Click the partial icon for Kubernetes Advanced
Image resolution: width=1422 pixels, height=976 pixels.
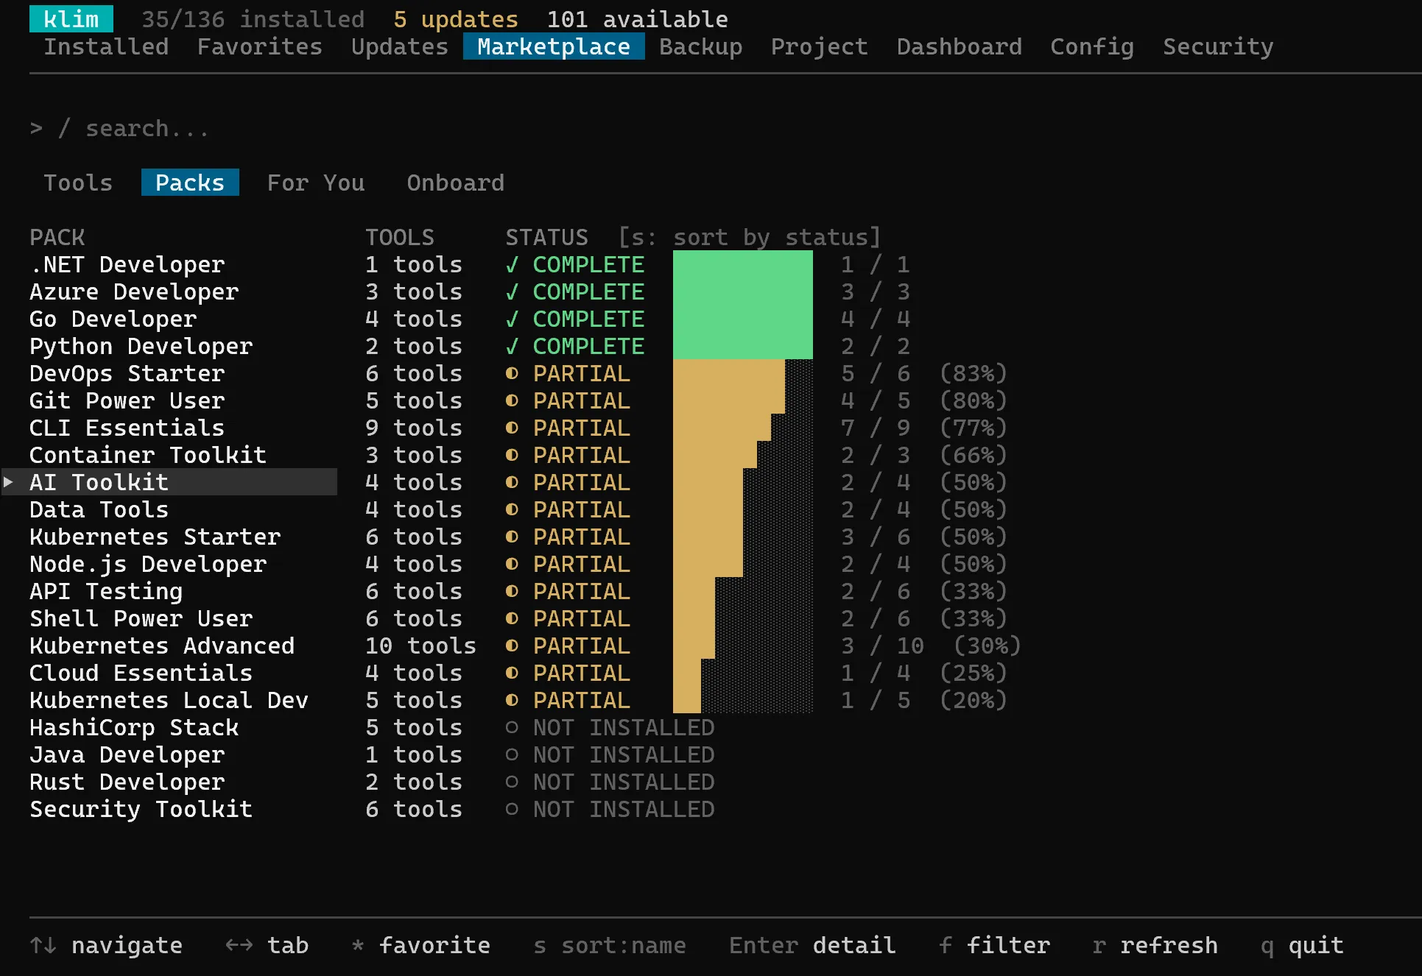point(512,646)
